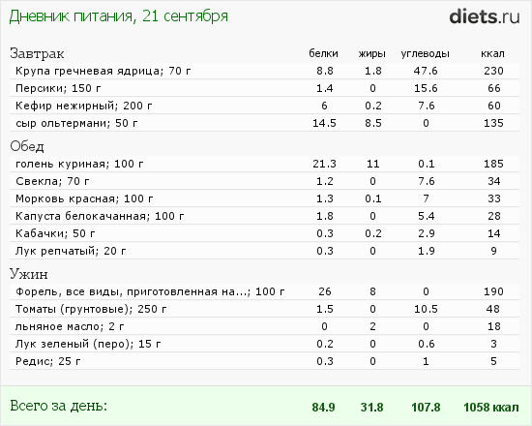Click the "жиры" column header
The height and width of the screenshot is (426, 532).
pyautogui.click(x=372, y=53)
